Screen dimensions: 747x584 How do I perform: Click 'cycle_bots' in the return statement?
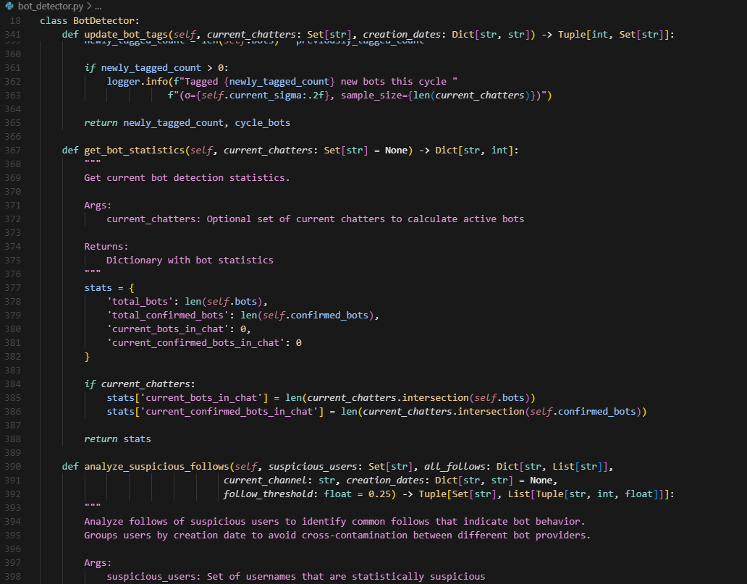263,122
